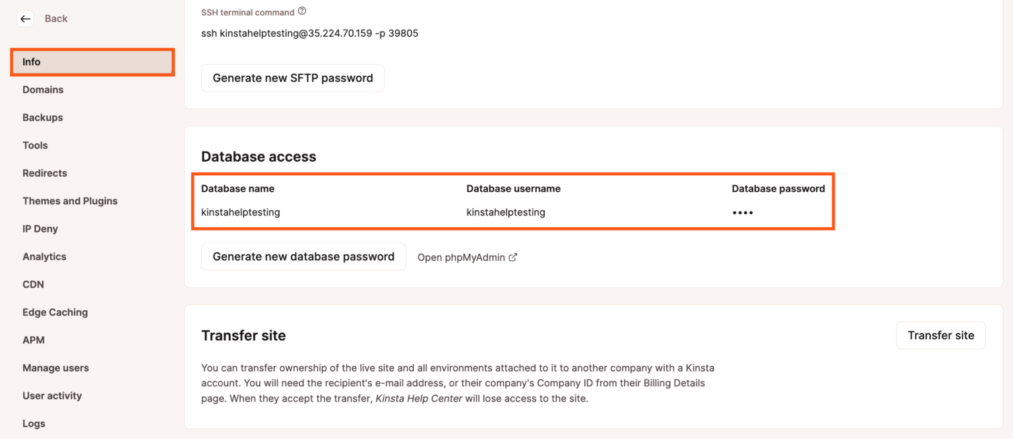
Task: Open User activity page
Action: point(52,395)
